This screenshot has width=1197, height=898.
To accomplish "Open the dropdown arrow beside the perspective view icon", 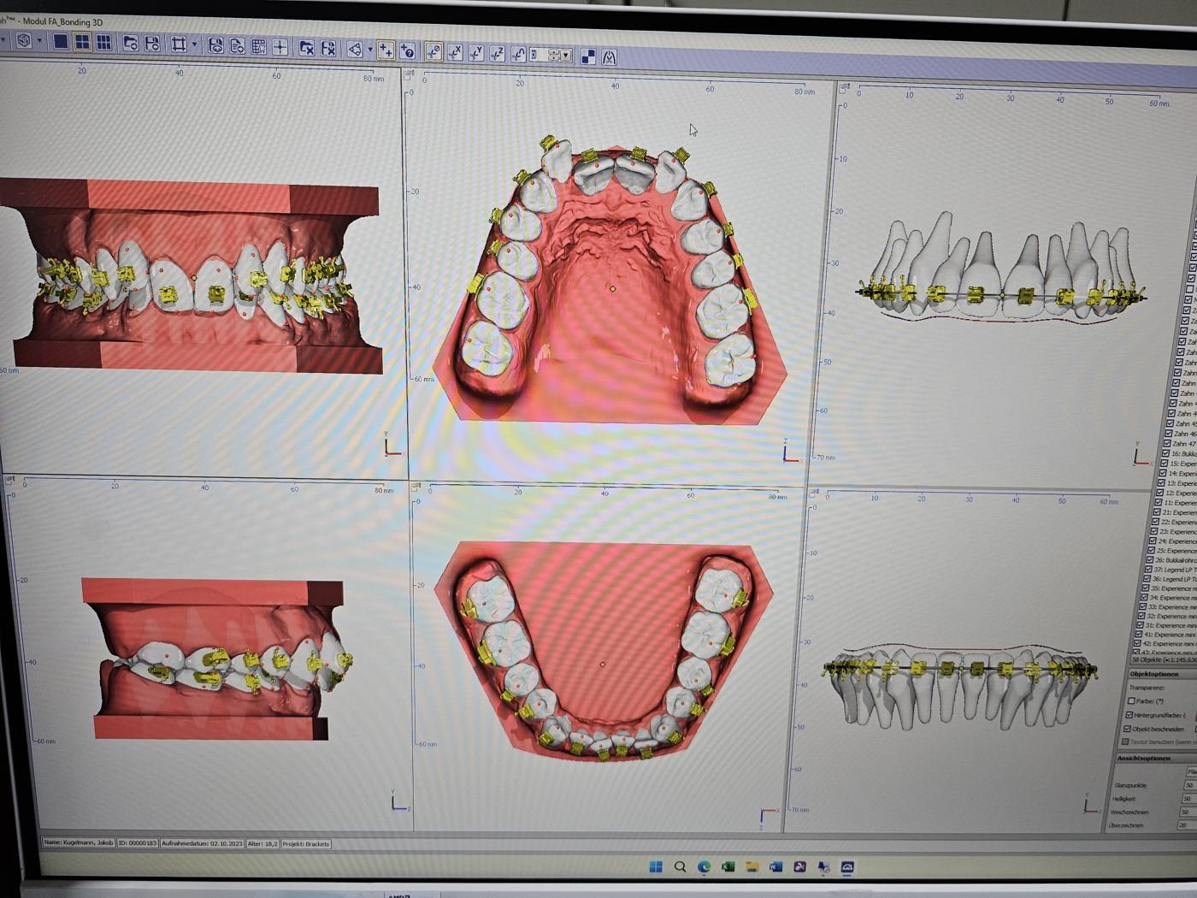I will point(370,50).
